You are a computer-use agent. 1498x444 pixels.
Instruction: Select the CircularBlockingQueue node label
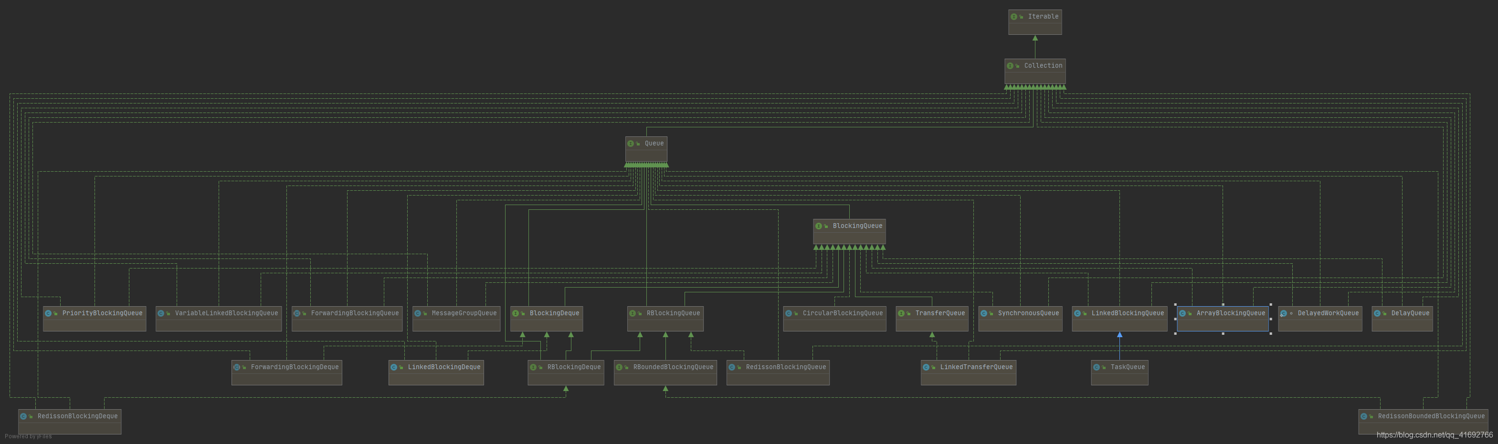point(843,313)
